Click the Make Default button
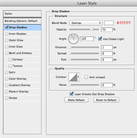Viewport: 137px width, 138px height. pyautogui.click(x=76, y=100)
